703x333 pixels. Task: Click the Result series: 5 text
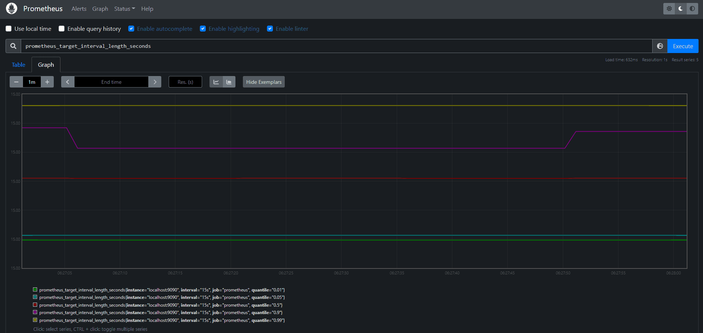coord(685,60)
